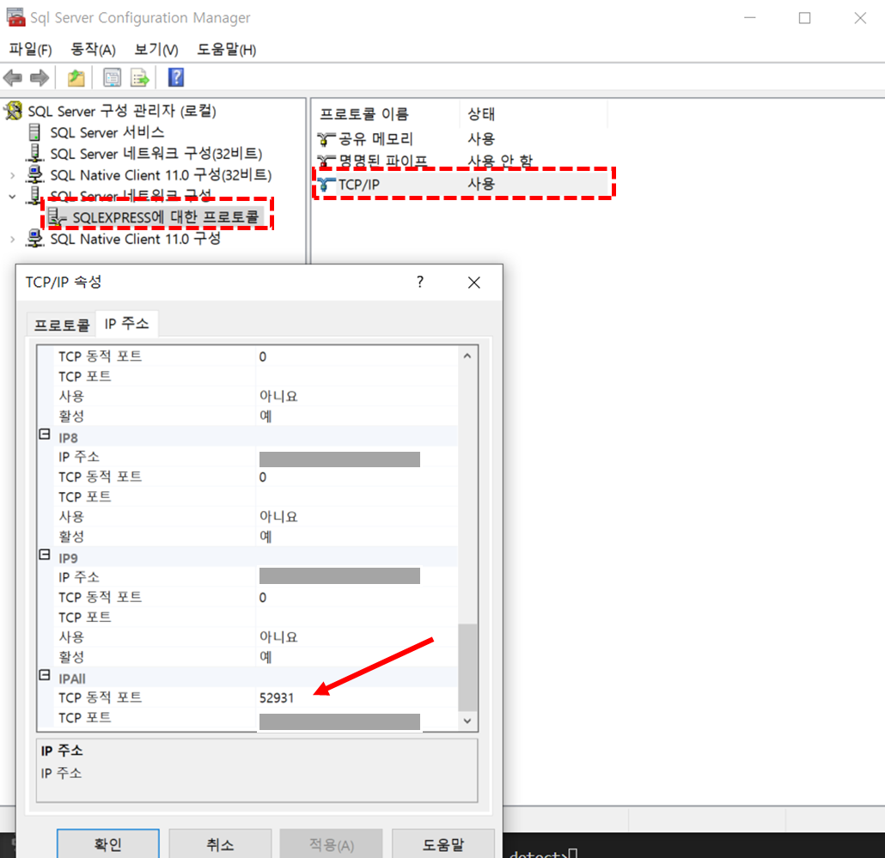Select the IP 주소 tab
This screenshot has width=885, height=858.
pyautogui.click(x=126, y=323)
